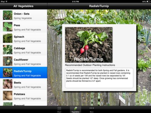Tap the Chart grid icon

(x=59, y=108)
